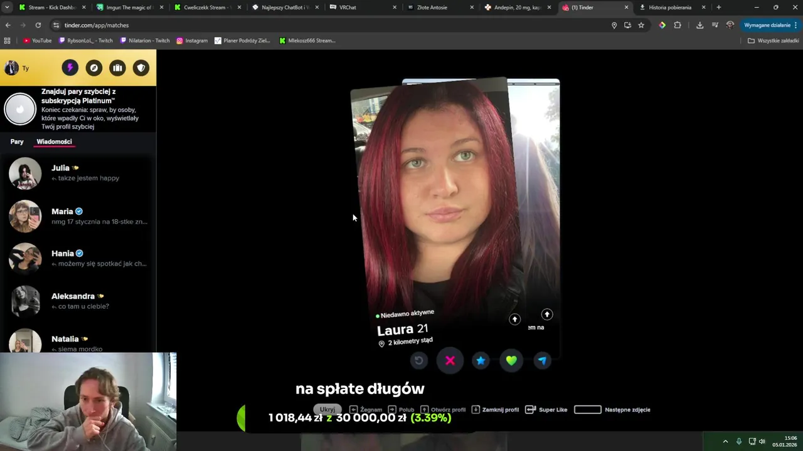This screenshot has width=803, height=451.
Task: Switch to the Złote Antosie tab
Action: (440, 8)
